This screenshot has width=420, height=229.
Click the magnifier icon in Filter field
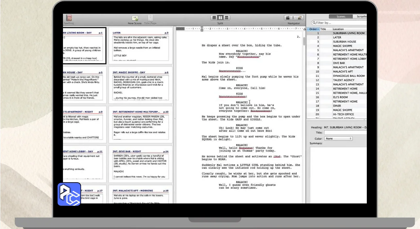(314, 23)
